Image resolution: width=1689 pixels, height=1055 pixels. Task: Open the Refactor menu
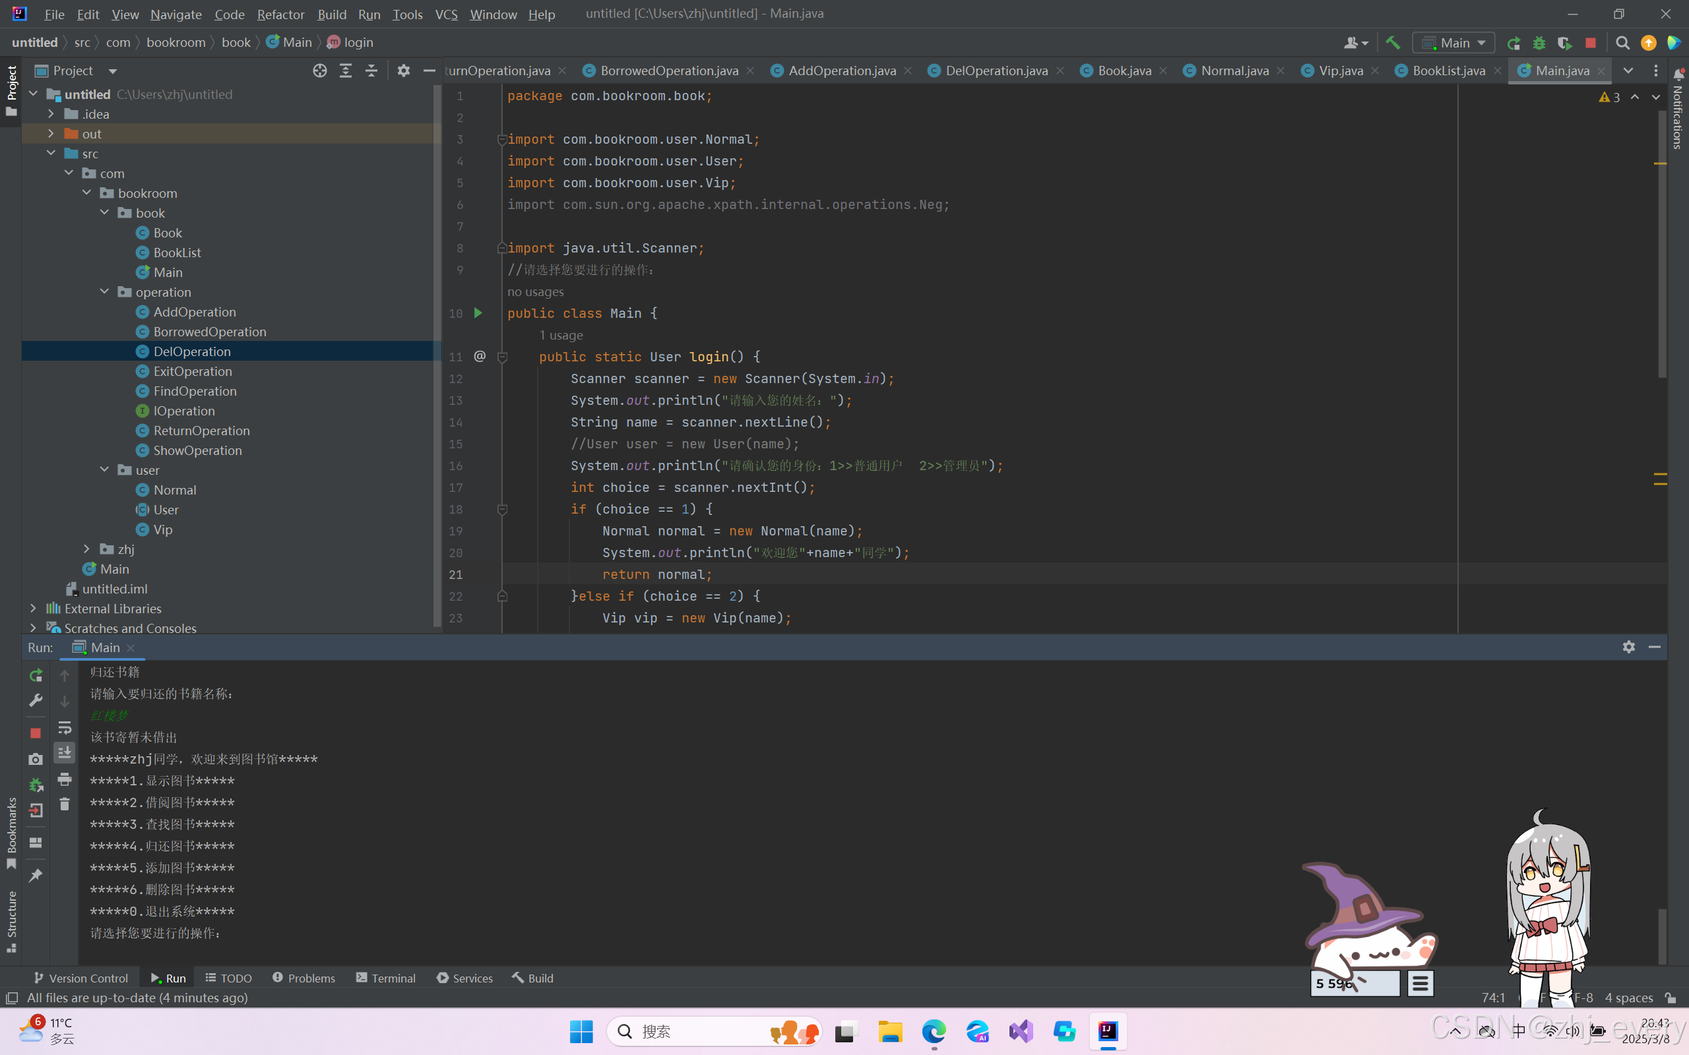click(280, 14)
